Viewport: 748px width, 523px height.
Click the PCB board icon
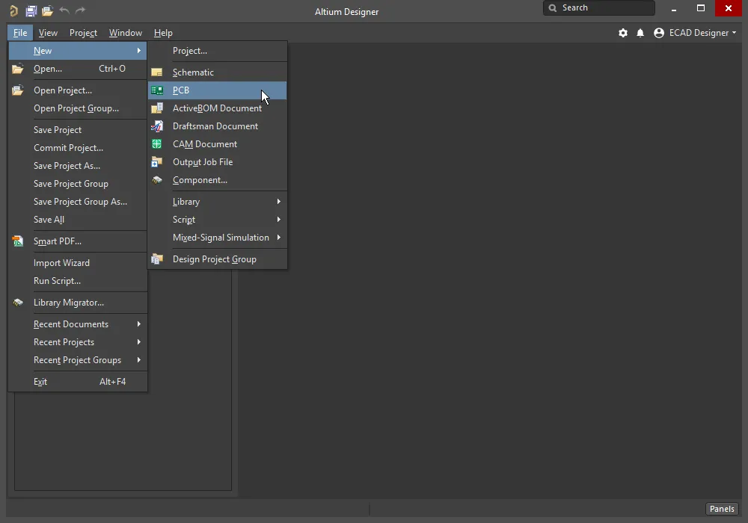pyautogui.click(x=157, y=90)
